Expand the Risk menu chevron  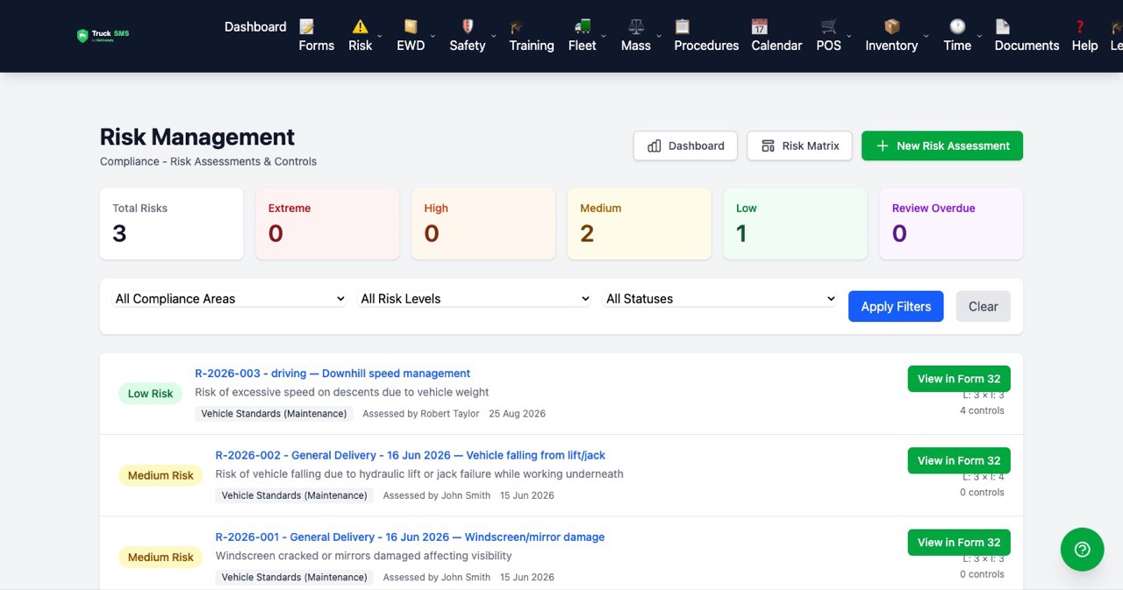[380, 36]
